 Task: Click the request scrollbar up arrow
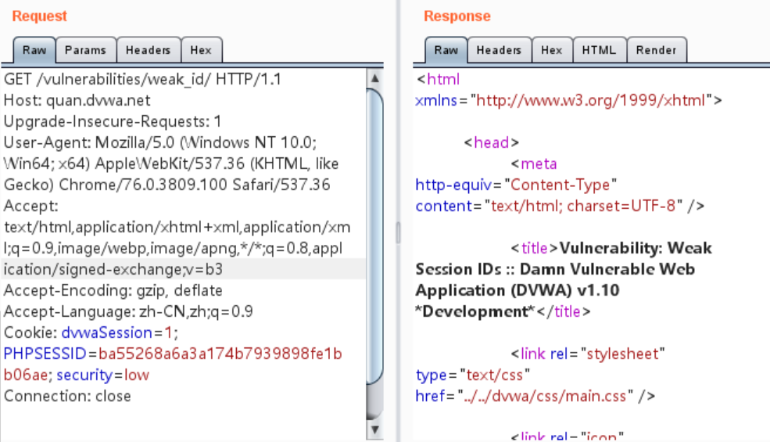[374, 79]
